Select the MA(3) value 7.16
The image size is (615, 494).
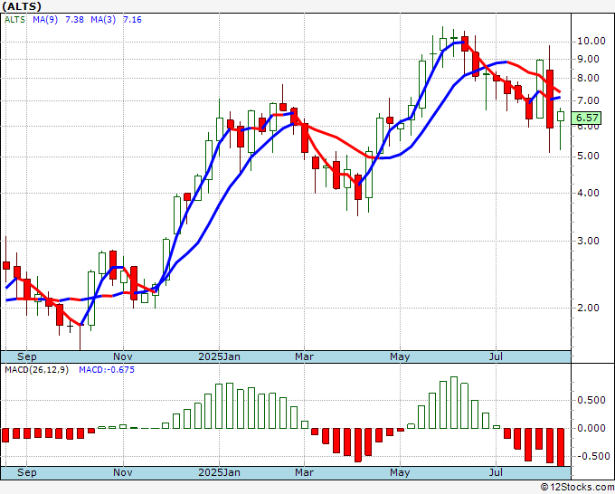133,20
